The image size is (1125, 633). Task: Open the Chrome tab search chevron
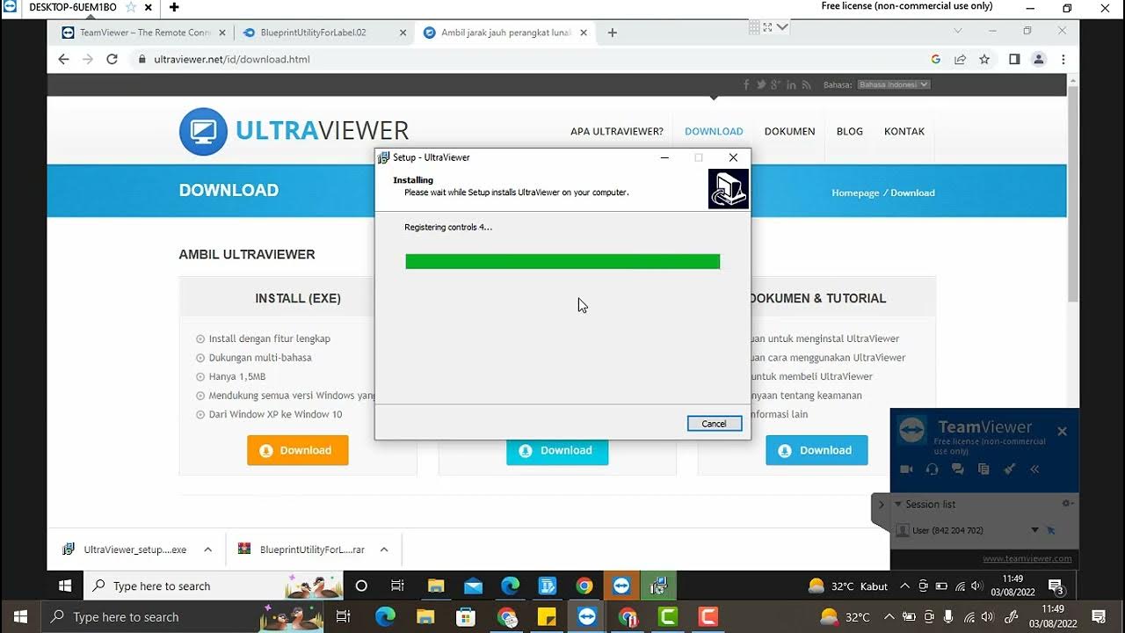(958, 31)
